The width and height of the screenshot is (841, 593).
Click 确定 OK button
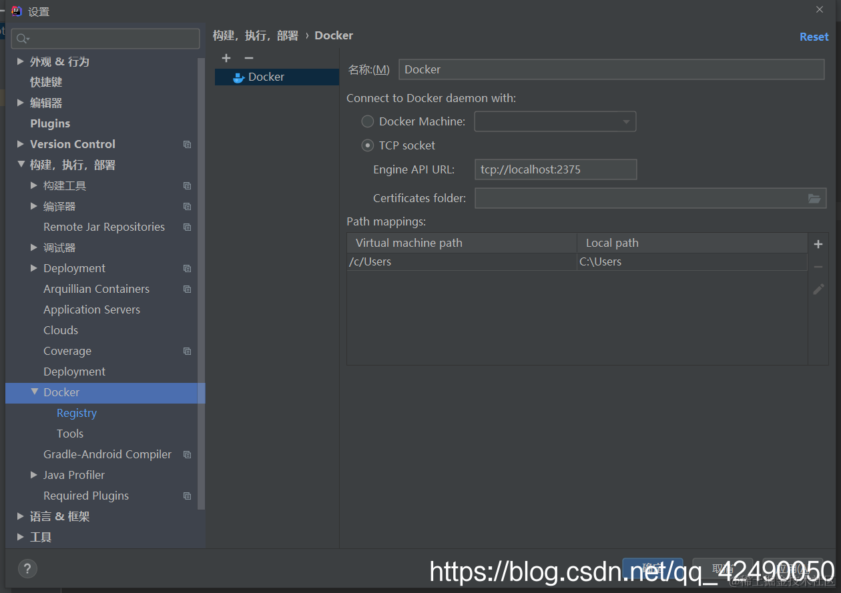point(652,569)
